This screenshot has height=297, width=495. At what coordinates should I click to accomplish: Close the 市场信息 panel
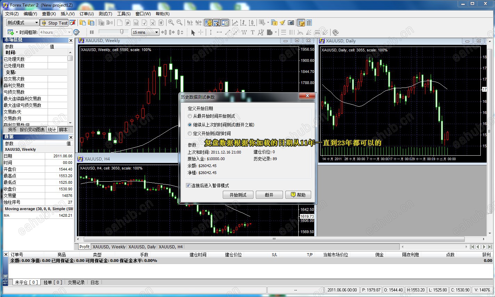pos(71,40)
